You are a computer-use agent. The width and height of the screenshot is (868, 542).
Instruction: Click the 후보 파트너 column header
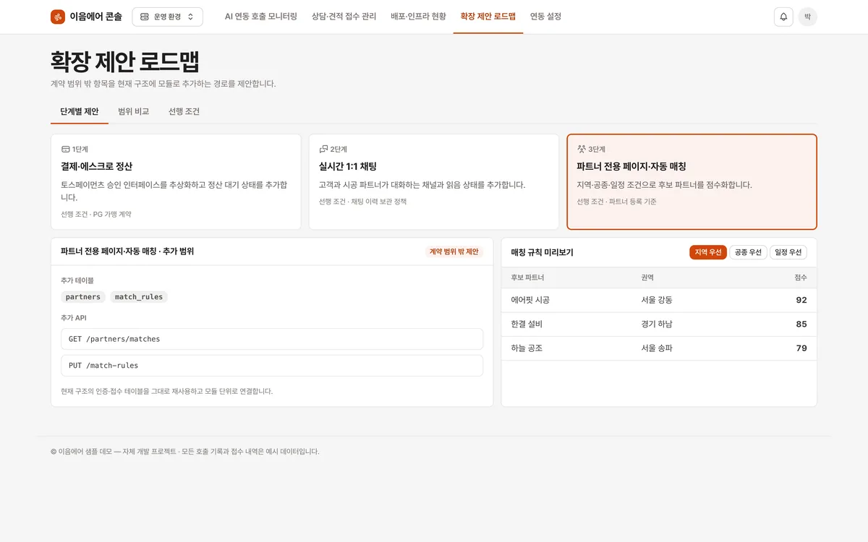pos(527,278)
